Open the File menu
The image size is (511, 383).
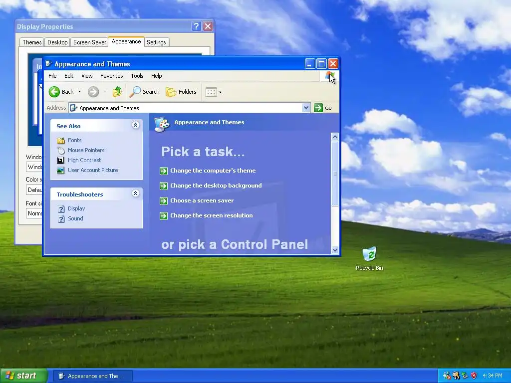click(52, 76)
